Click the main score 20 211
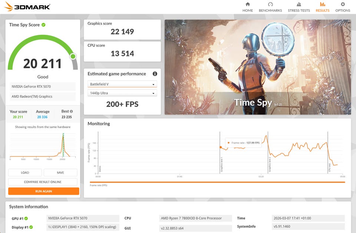356x233 pixels. pos(42,63)
